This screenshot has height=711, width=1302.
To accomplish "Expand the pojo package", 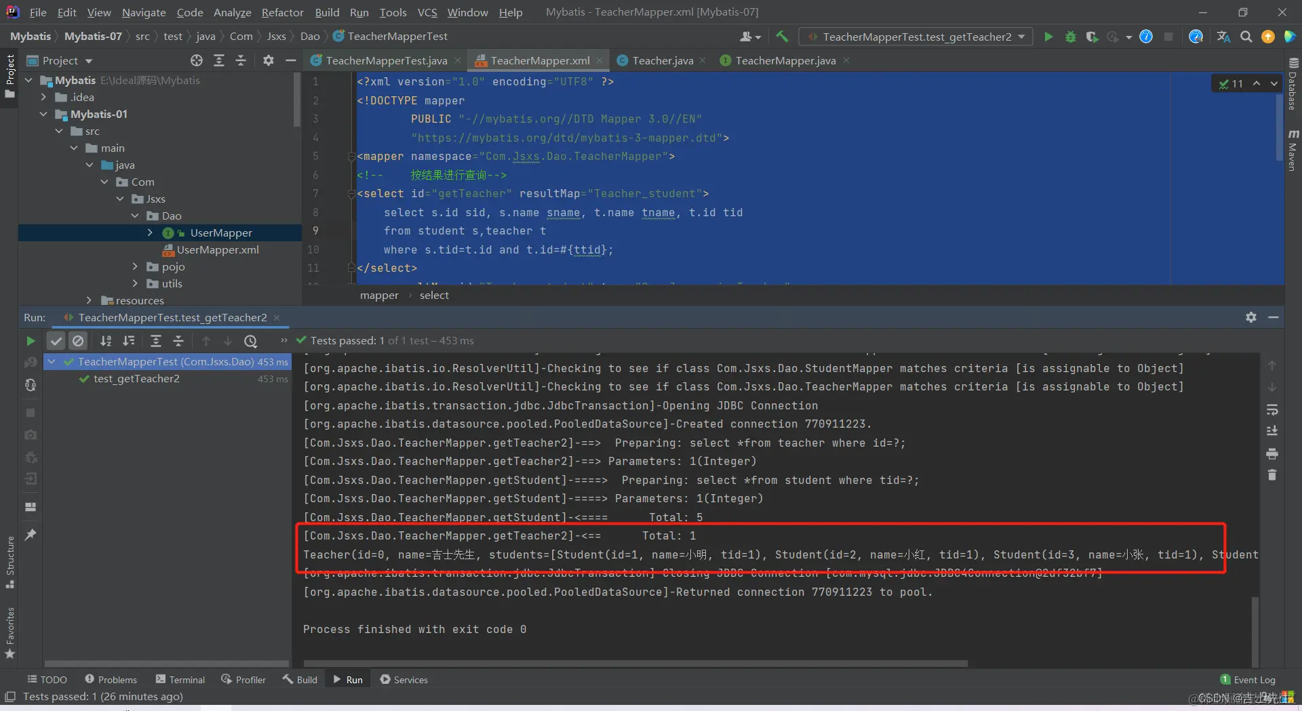I will (x=135, y=266).
